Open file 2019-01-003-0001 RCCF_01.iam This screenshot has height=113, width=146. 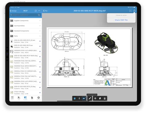pyautogui.click(x=26, y=41)
